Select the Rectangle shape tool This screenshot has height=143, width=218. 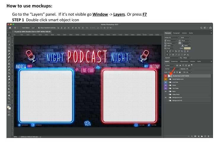point(9,92)
